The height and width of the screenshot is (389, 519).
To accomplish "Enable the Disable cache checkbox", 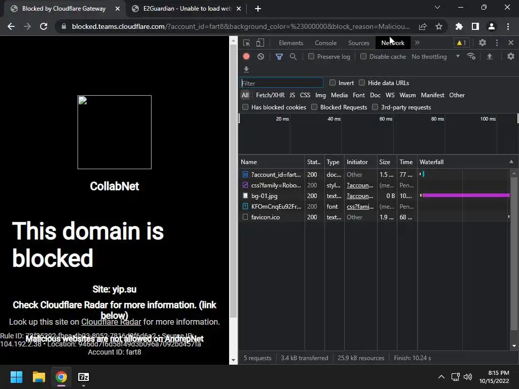I will click(x=363, y=57).
